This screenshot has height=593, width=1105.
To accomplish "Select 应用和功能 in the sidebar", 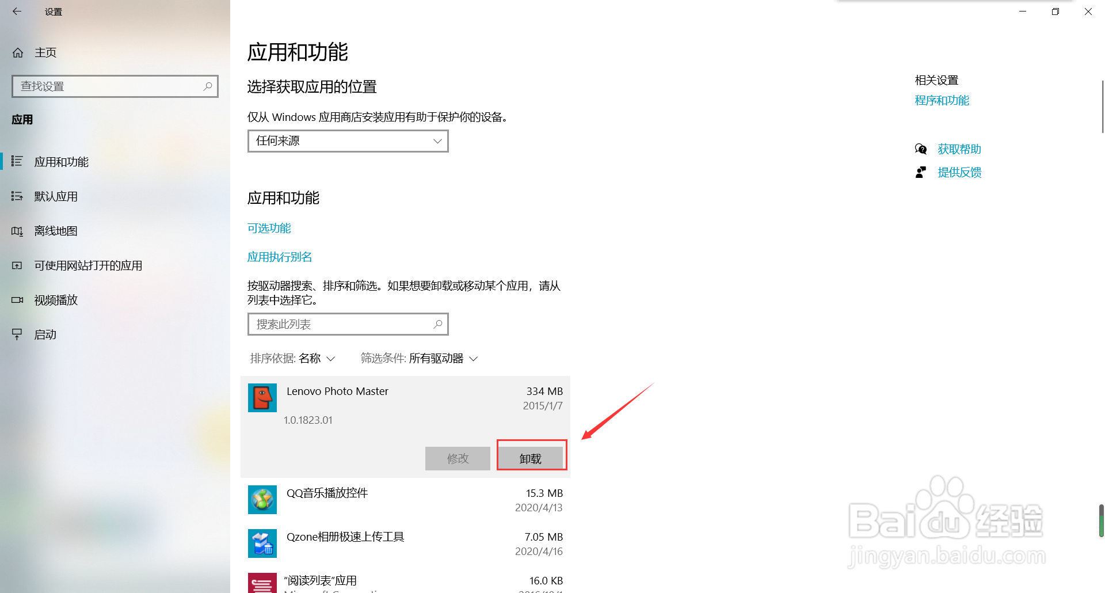I will pyautogui.click(x=61, y=162).
